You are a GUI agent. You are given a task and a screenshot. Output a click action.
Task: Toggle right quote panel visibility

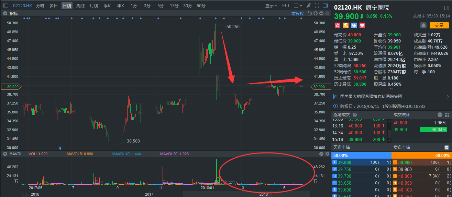[325, 5]
